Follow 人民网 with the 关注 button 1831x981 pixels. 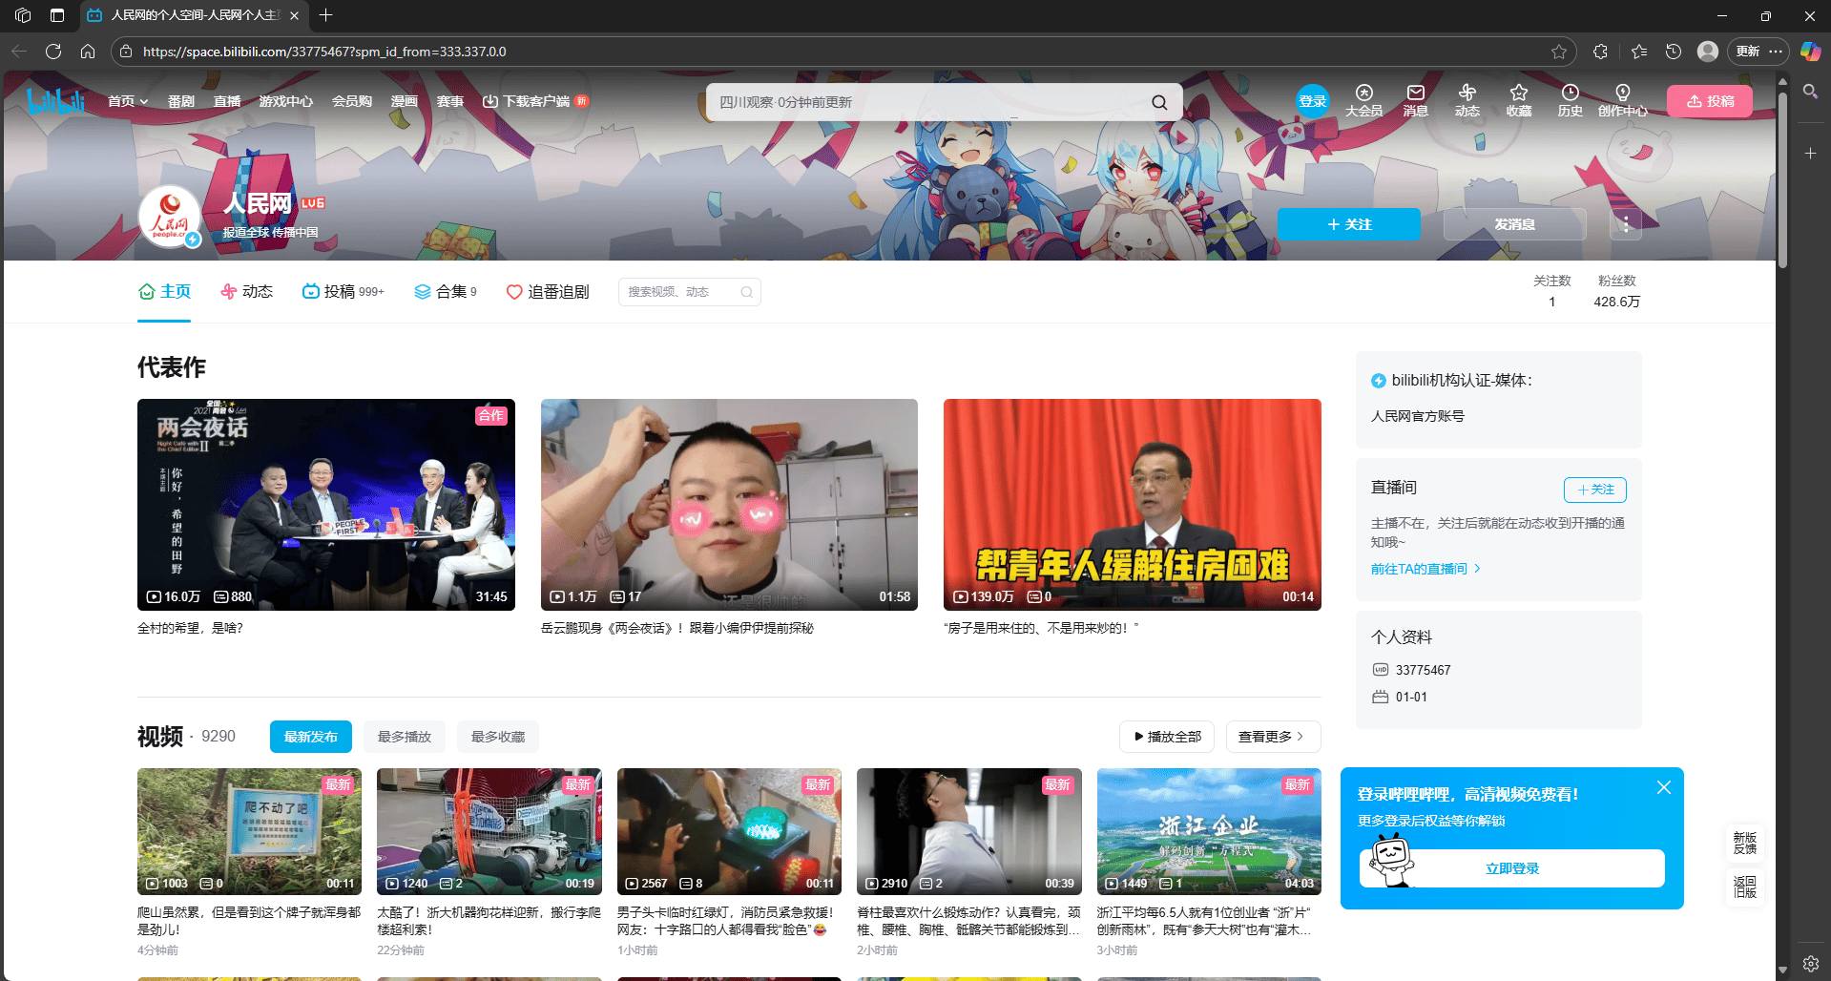[1349, 224]
